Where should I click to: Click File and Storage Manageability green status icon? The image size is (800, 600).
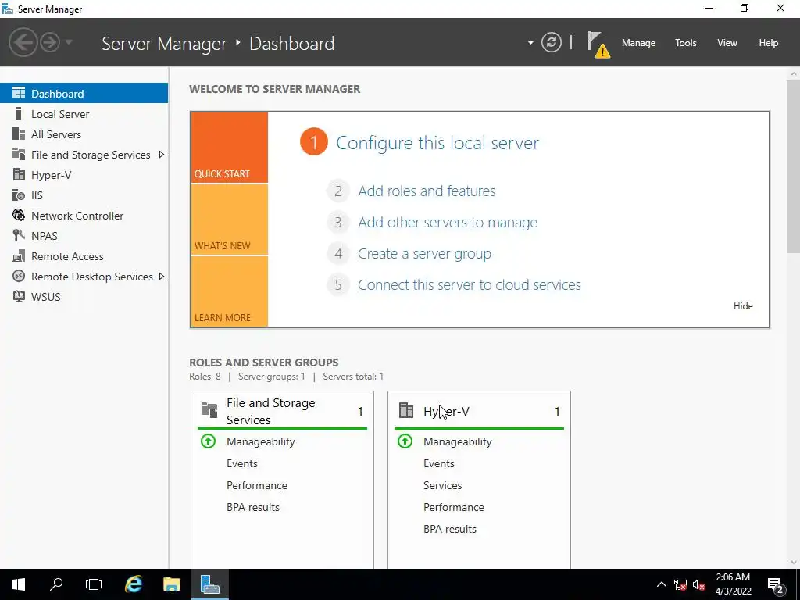pos(208,441)
